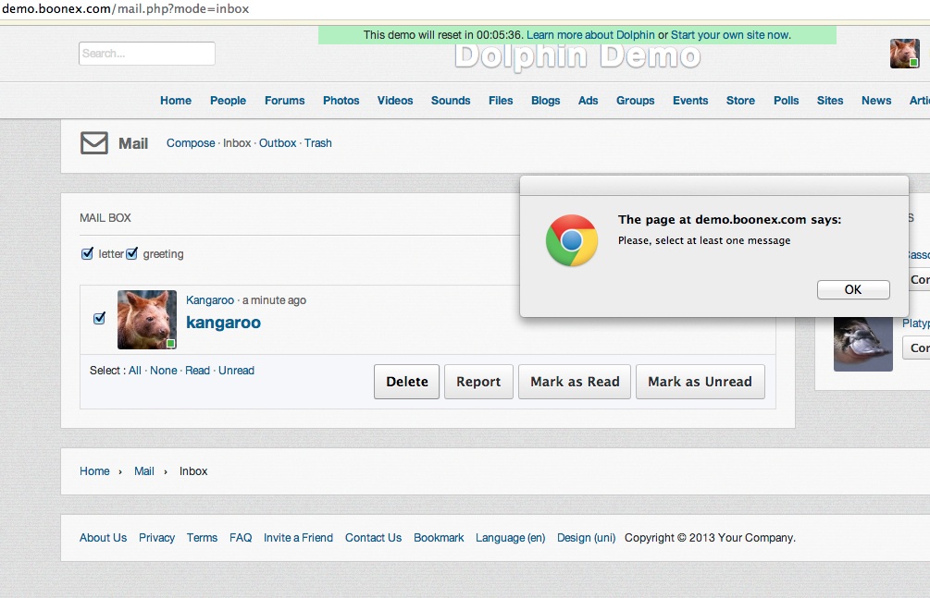Select All messages link
The image size is (930, 598).
coord(134,371)
